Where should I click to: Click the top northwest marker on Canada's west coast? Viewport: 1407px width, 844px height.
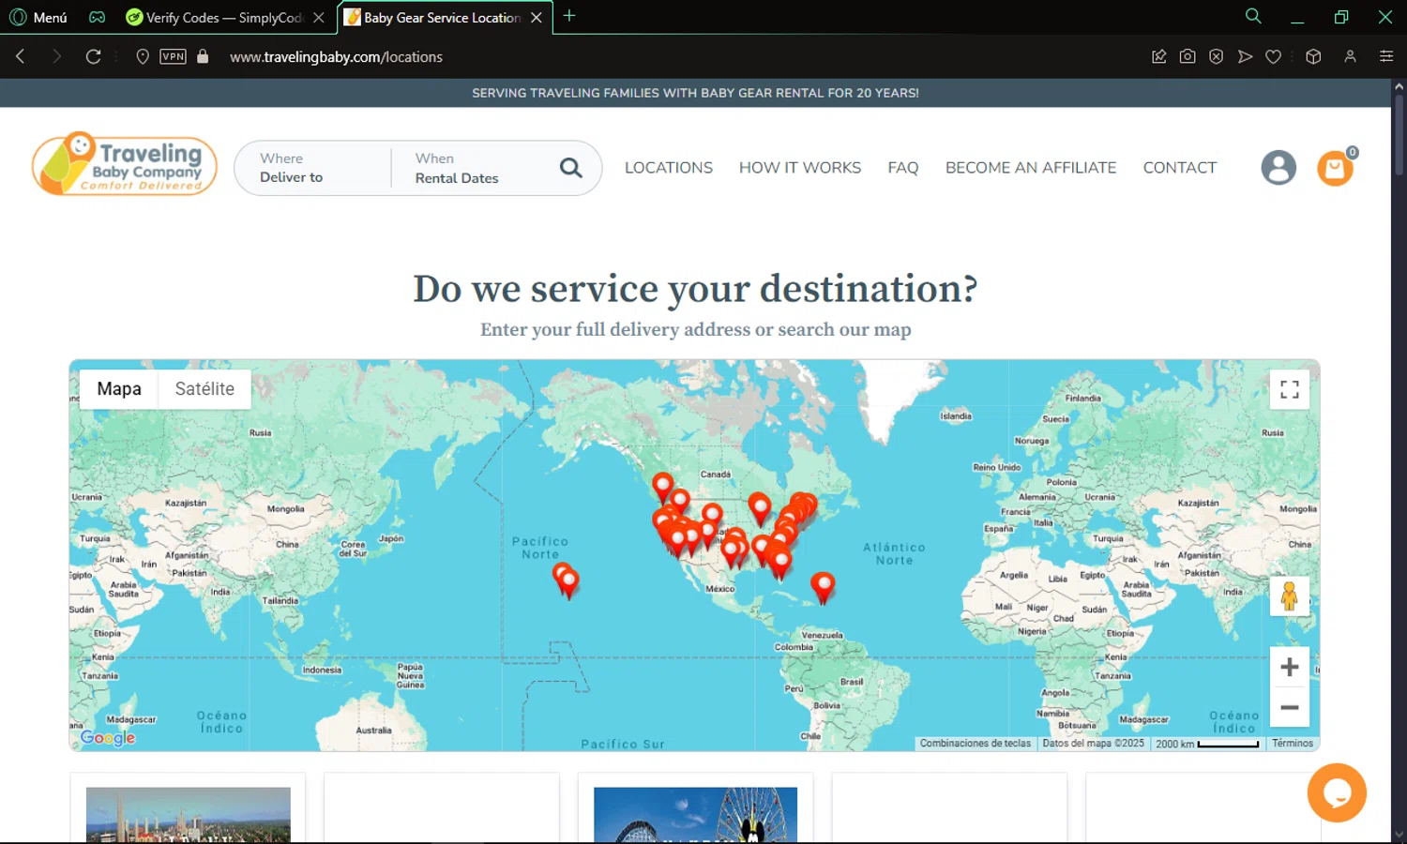662,486
